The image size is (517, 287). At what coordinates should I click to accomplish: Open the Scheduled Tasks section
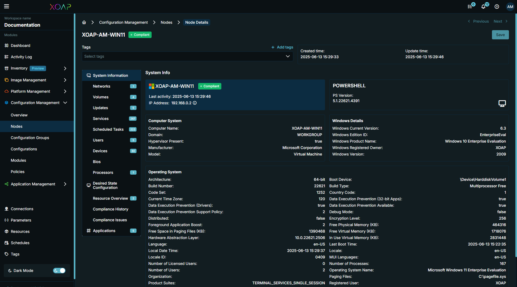point(108,129)
